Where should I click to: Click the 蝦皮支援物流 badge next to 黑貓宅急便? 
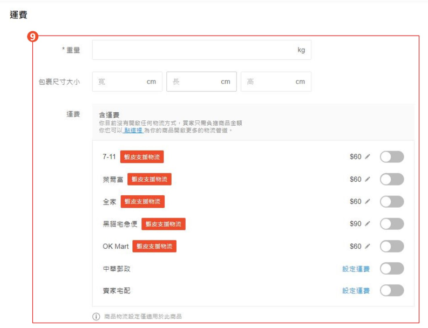tap(163, 224)
